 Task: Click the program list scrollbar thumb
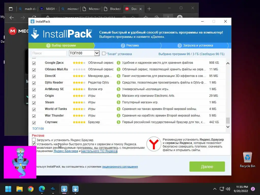coord(228,121)
